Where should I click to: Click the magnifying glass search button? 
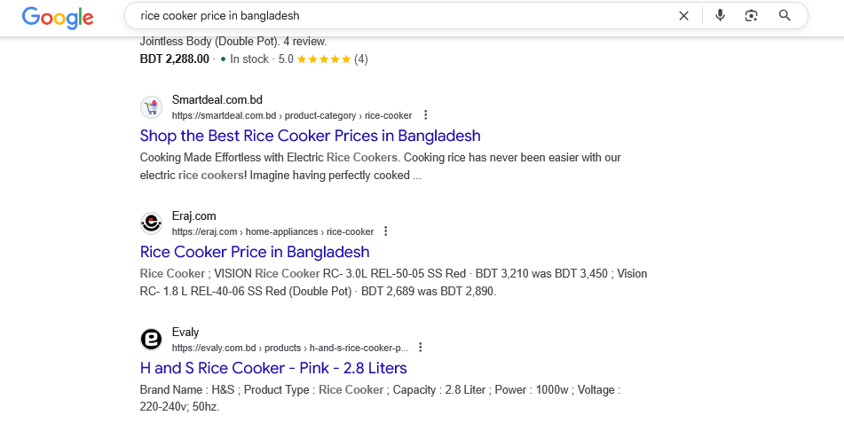(x=785, y=15)
